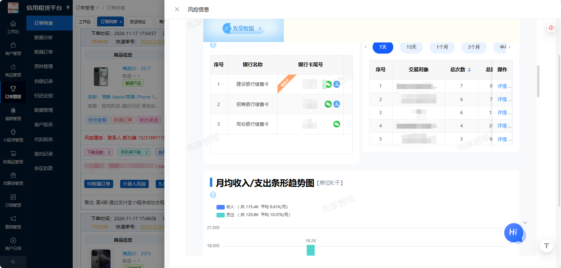Click 修改套餐 button on order card
Image resolution: width=561 pixels, height=268 pixels.
coord(97,120)
